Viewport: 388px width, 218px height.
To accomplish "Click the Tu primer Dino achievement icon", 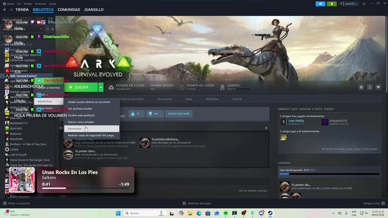I will [68, 154].
